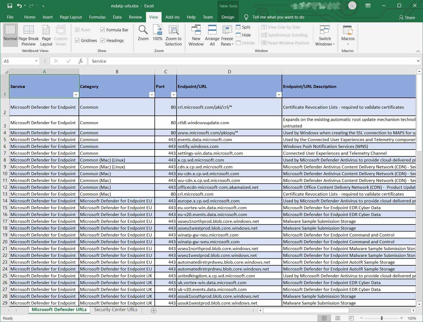The height and width of the screenshot is (322, 423).
Task: Open the Review tab
Action: [135, 17]
